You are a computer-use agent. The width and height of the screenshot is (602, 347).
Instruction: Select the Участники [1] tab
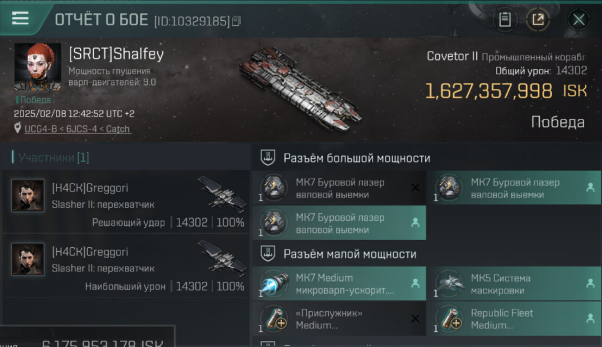coord(54,158)
